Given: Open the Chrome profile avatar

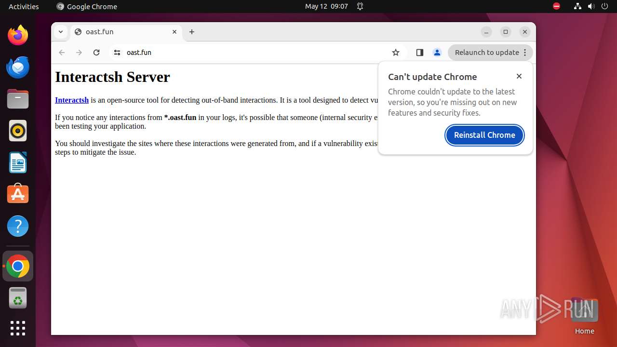Looking at the screenshot, I should [437, 53].
